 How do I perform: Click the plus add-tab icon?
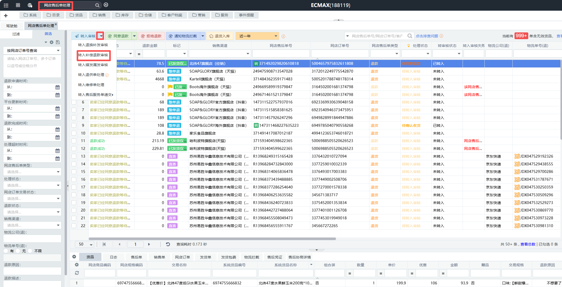click(6, 16)
